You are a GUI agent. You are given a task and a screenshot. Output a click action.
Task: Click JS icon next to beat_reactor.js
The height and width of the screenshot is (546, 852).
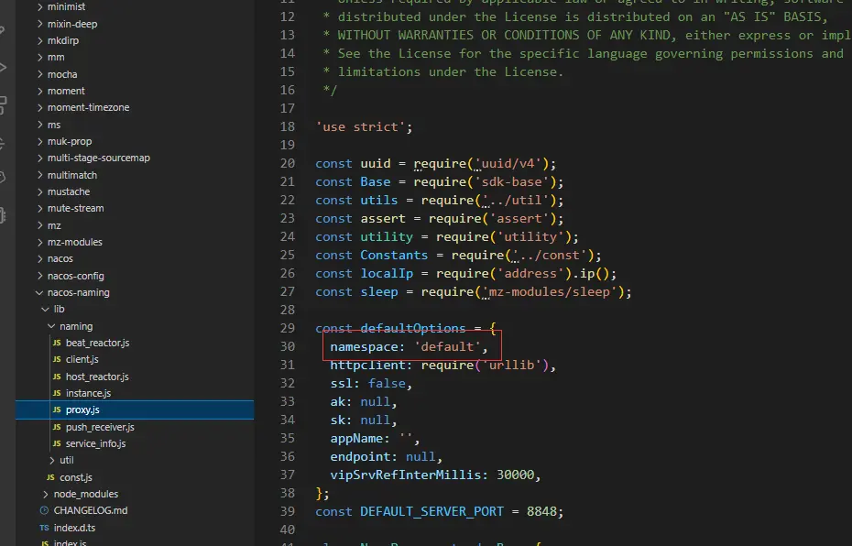tap(57, 343)
